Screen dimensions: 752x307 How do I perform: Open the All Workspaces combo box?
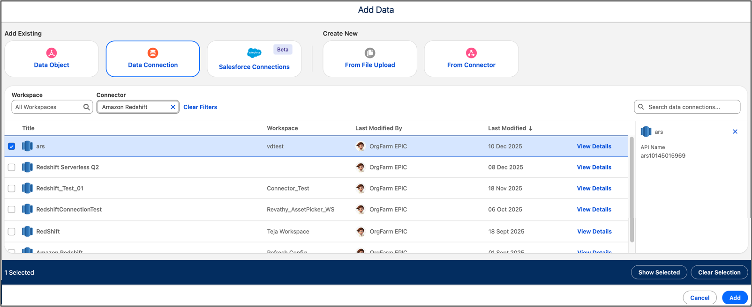click(x=52, y=107)
